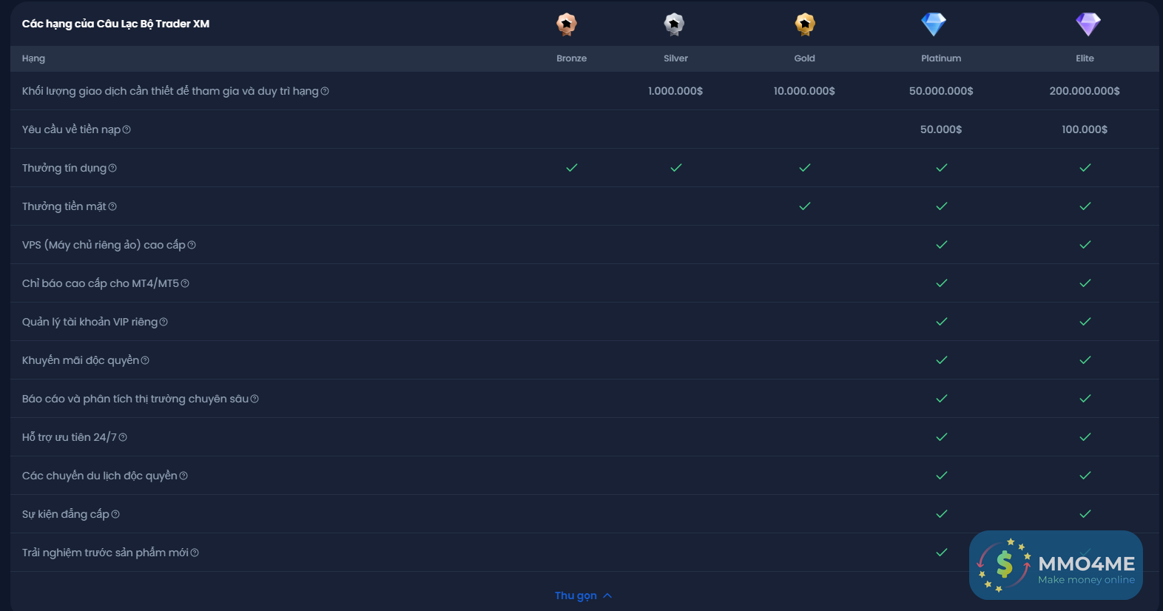Image resolution: width=1163 pixels, height=611 pixels.
Task: Click Elite check mark in Thưởng tín dụng row
Action: [1085, 168]
